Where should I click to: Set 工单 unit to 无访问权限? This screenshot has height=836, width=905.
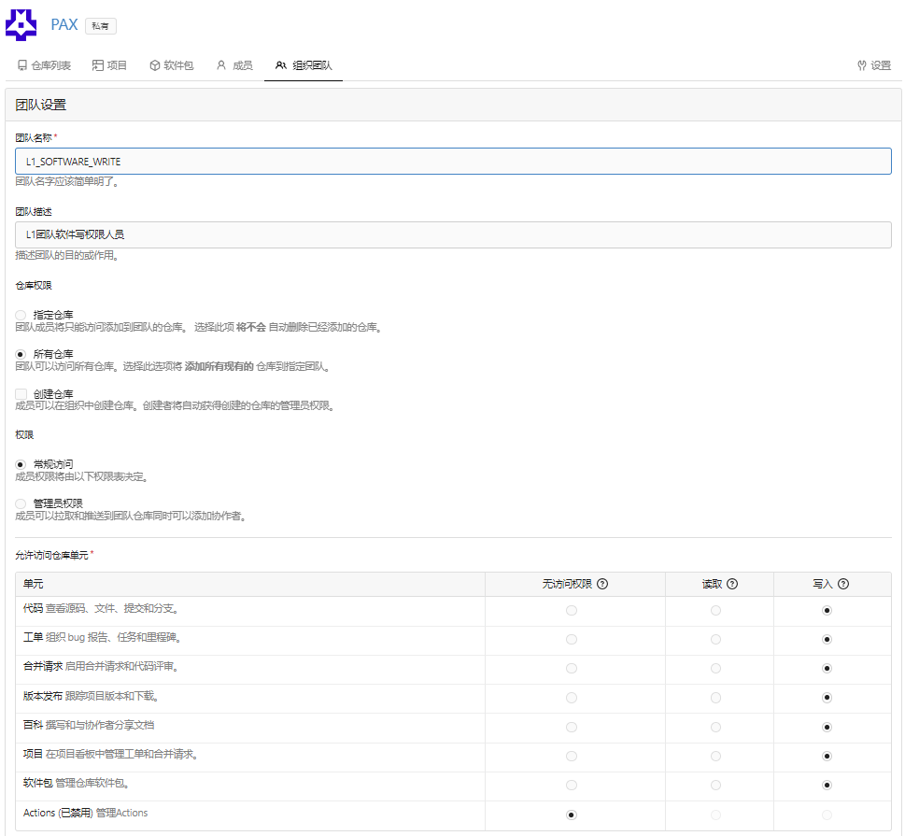572,639
